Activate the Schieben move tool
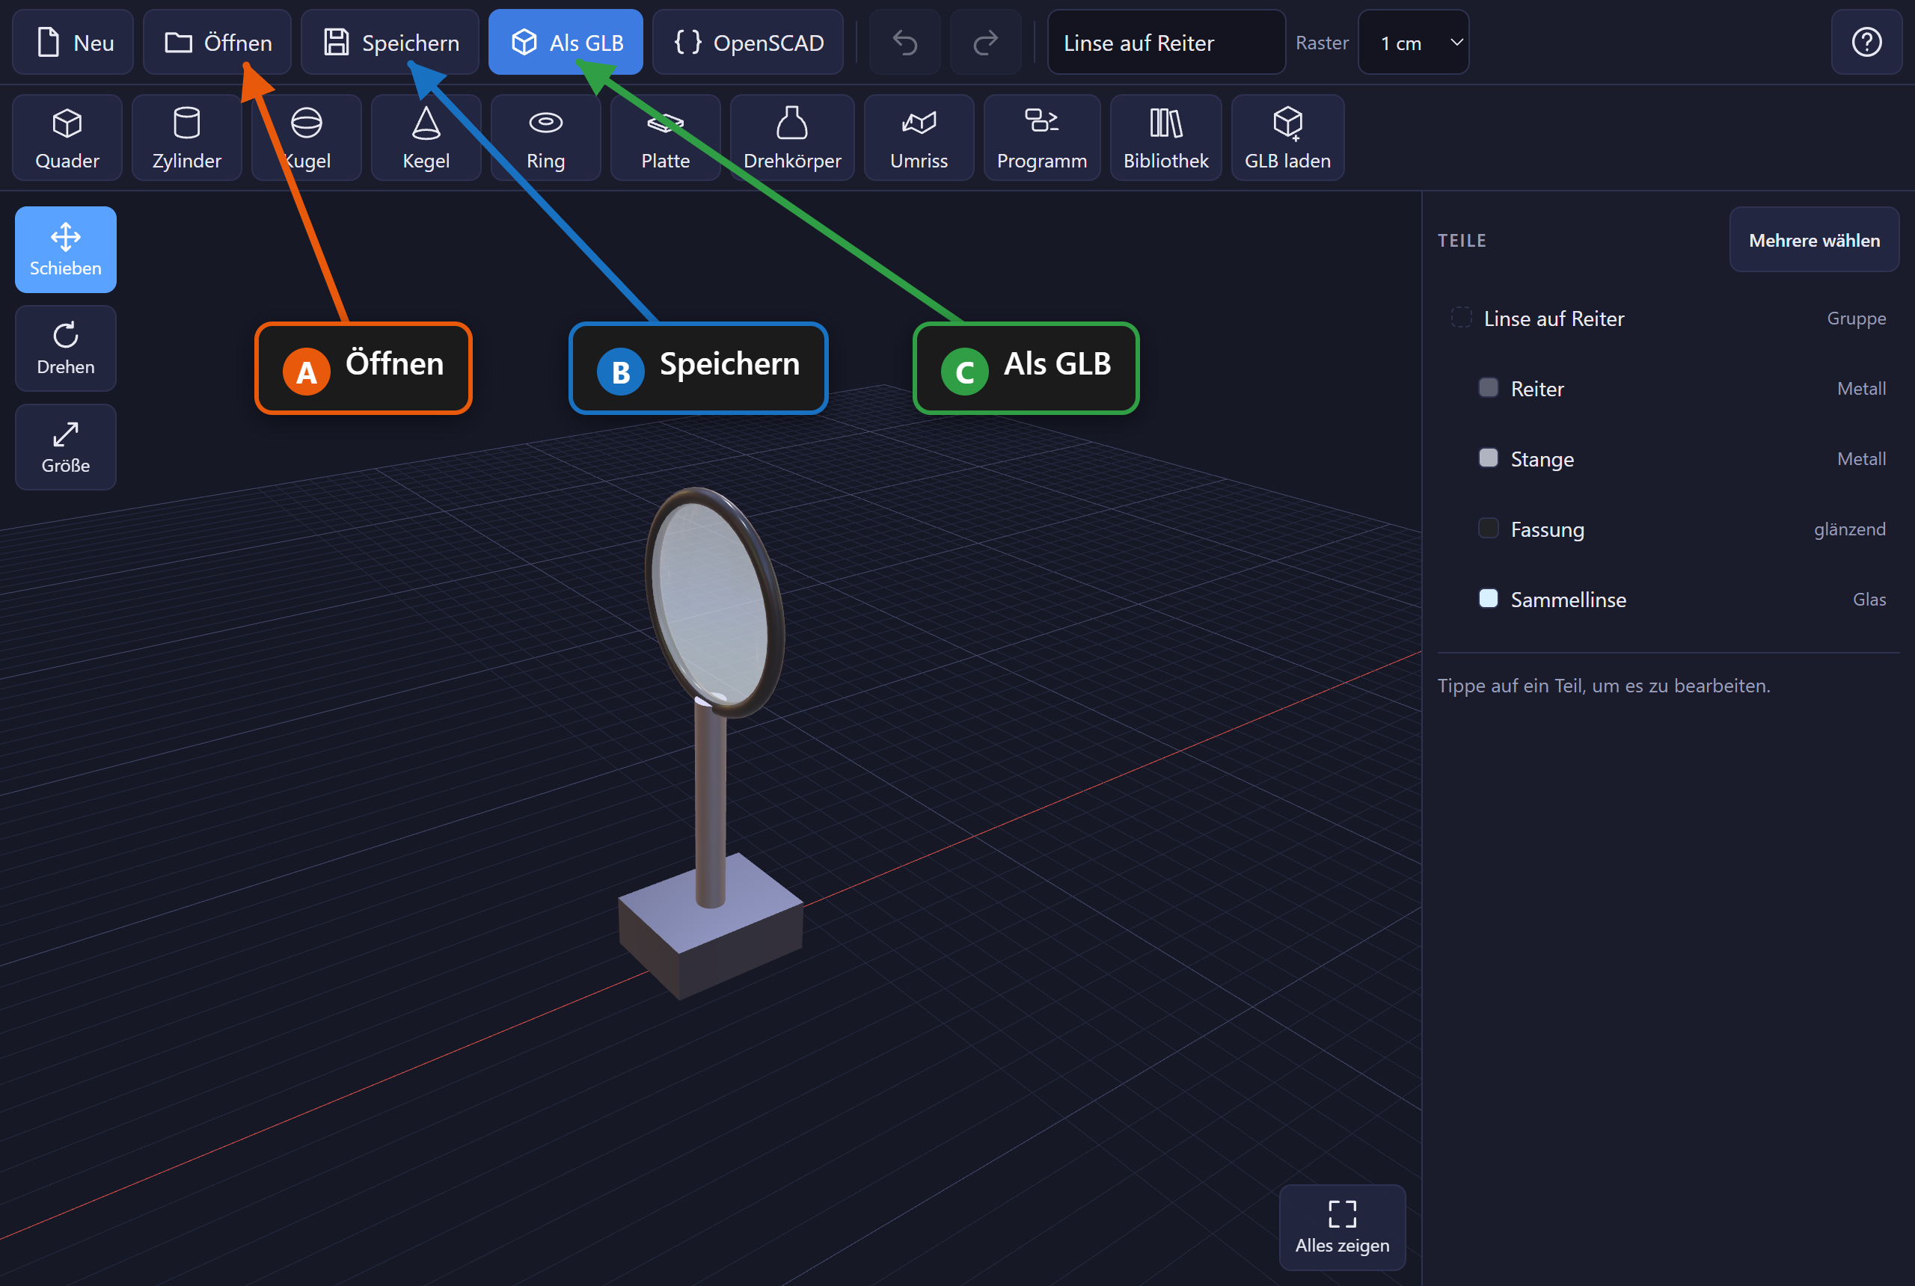 [66, 250]
